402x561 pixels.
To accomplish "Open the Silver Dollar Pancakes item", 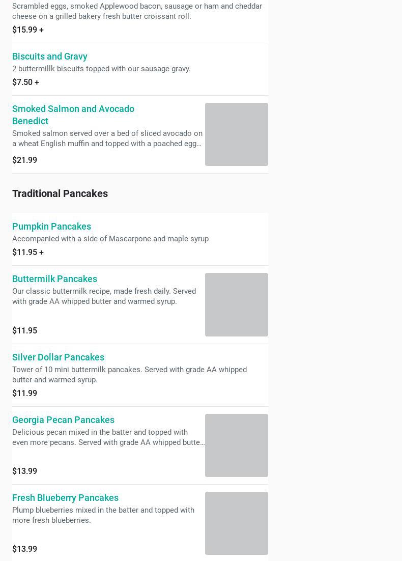I will click(58, 357).
